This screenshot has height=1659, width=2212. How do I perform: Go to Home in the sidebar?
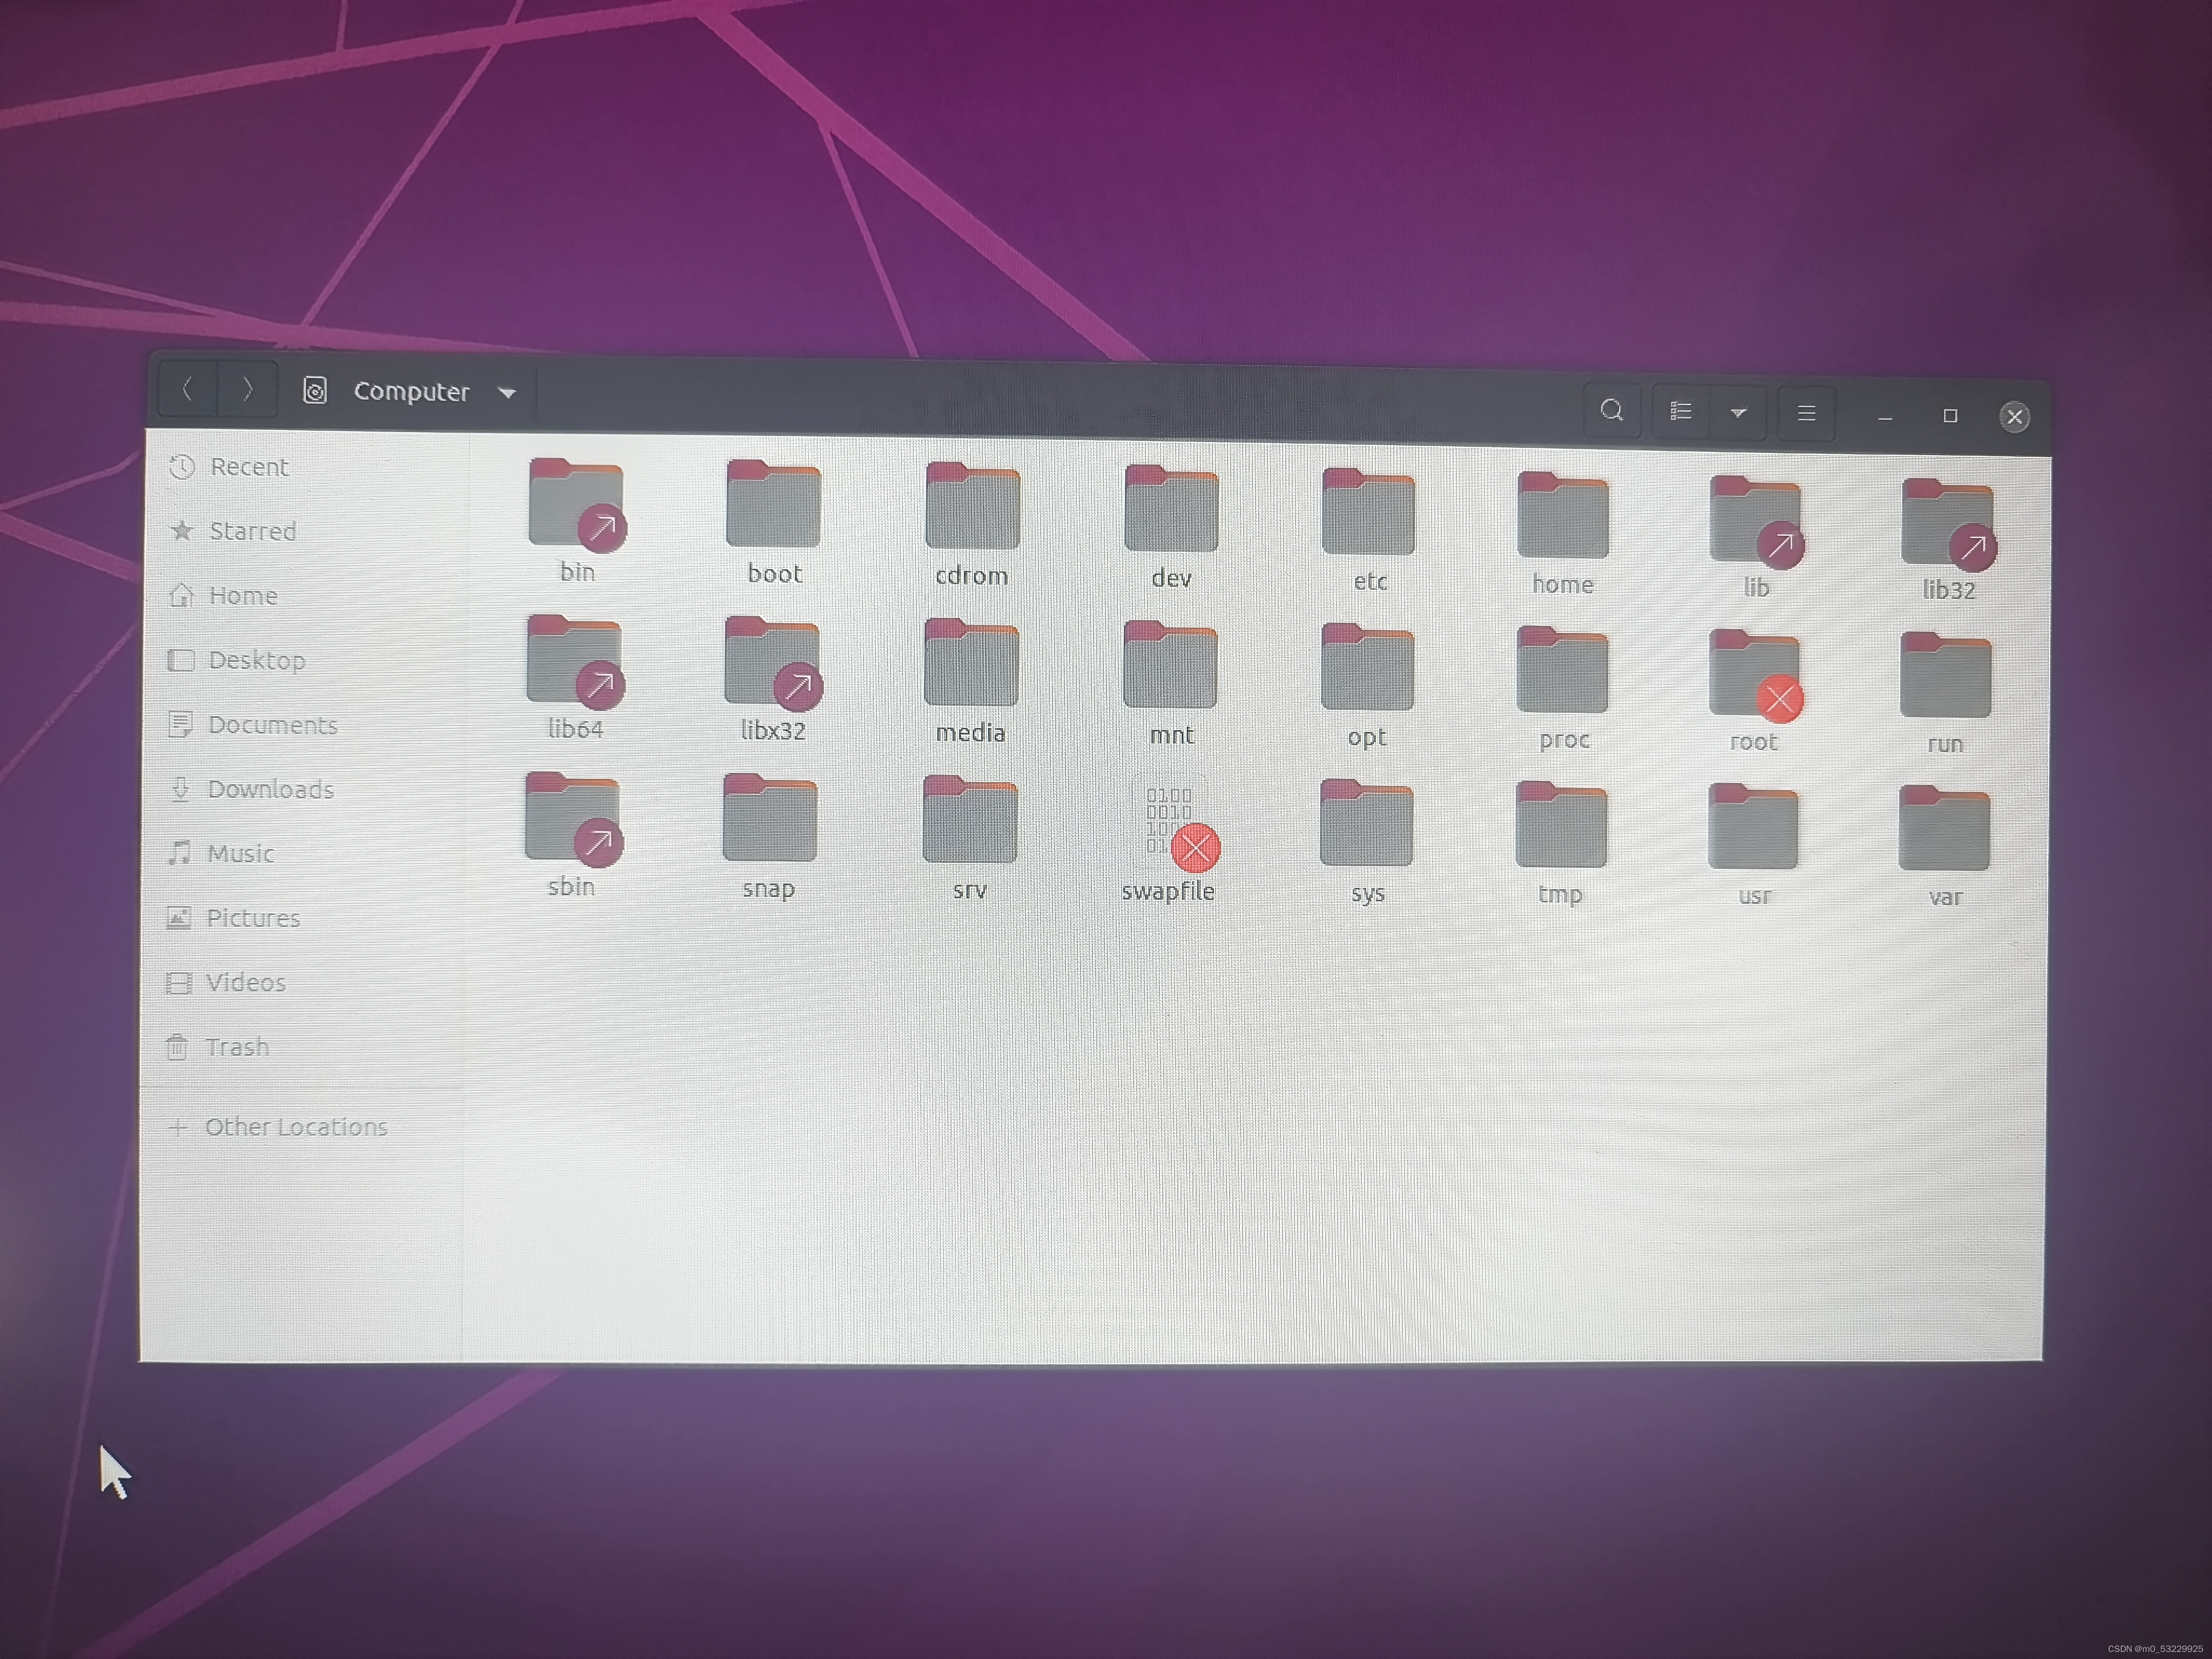point(303,595)
